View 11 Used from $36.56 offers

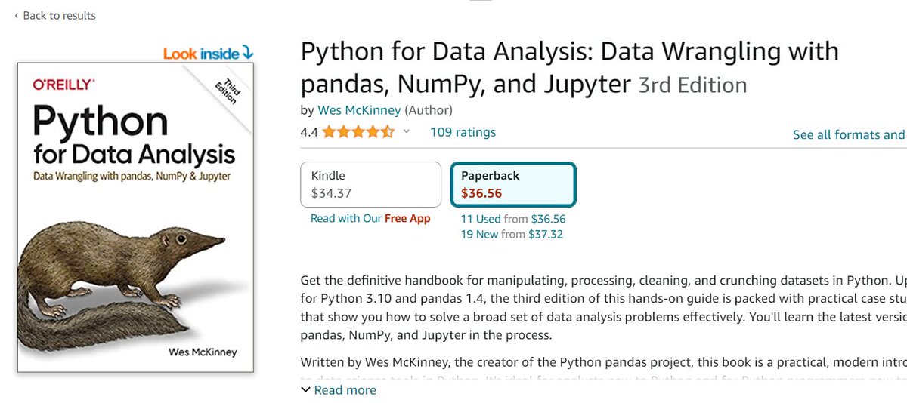tap(513, 219)
